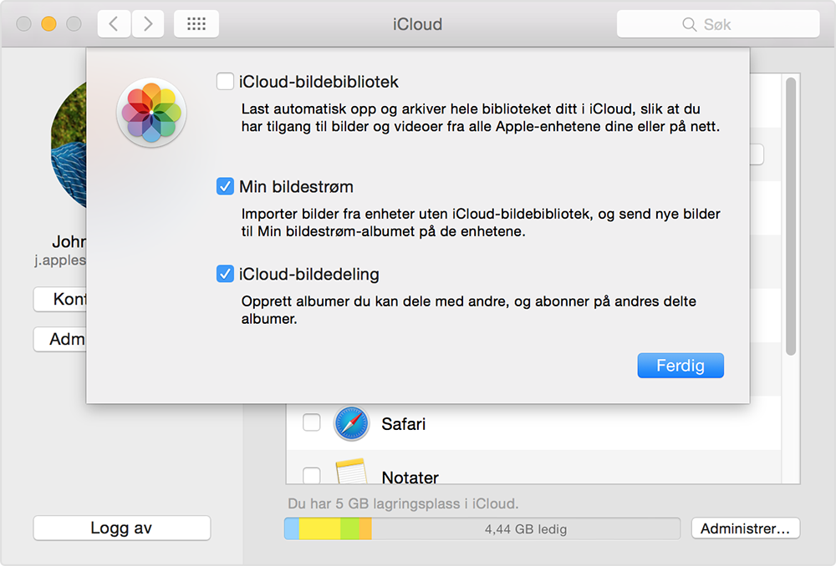Click the green storage bar segment
This screenshot has width=836, height=566.
[349, 528]
